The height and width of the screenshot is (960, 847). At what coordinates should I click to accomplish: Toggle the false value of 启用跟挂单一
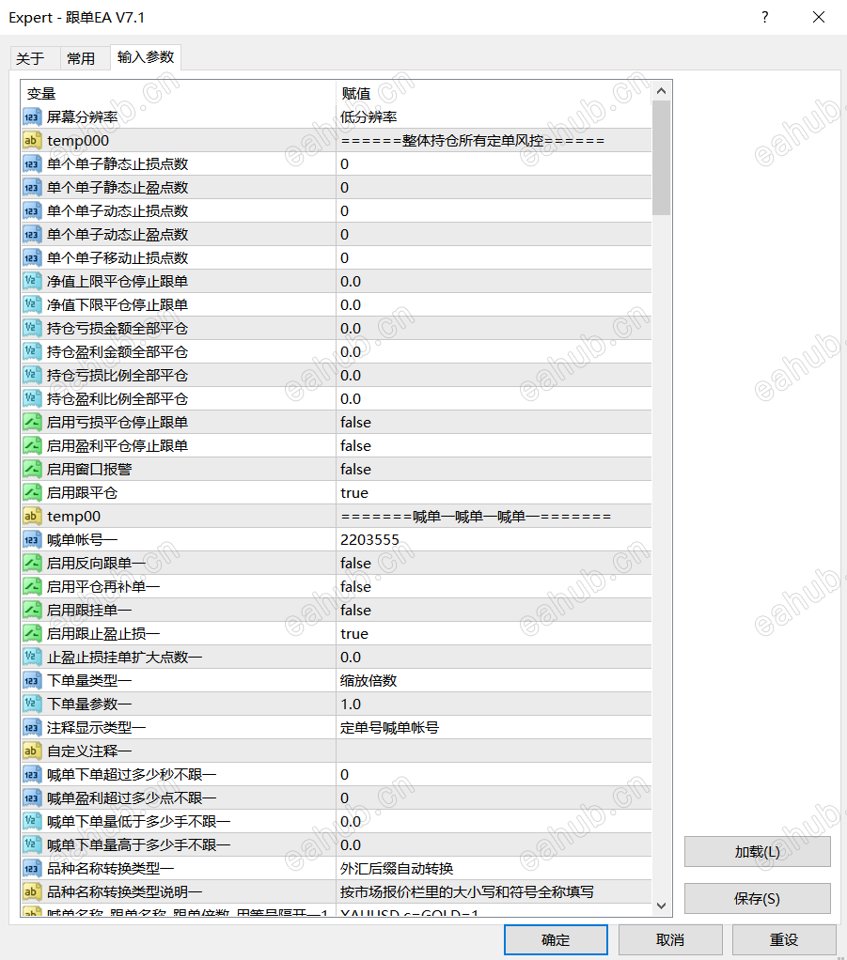(x=494, y=610)
